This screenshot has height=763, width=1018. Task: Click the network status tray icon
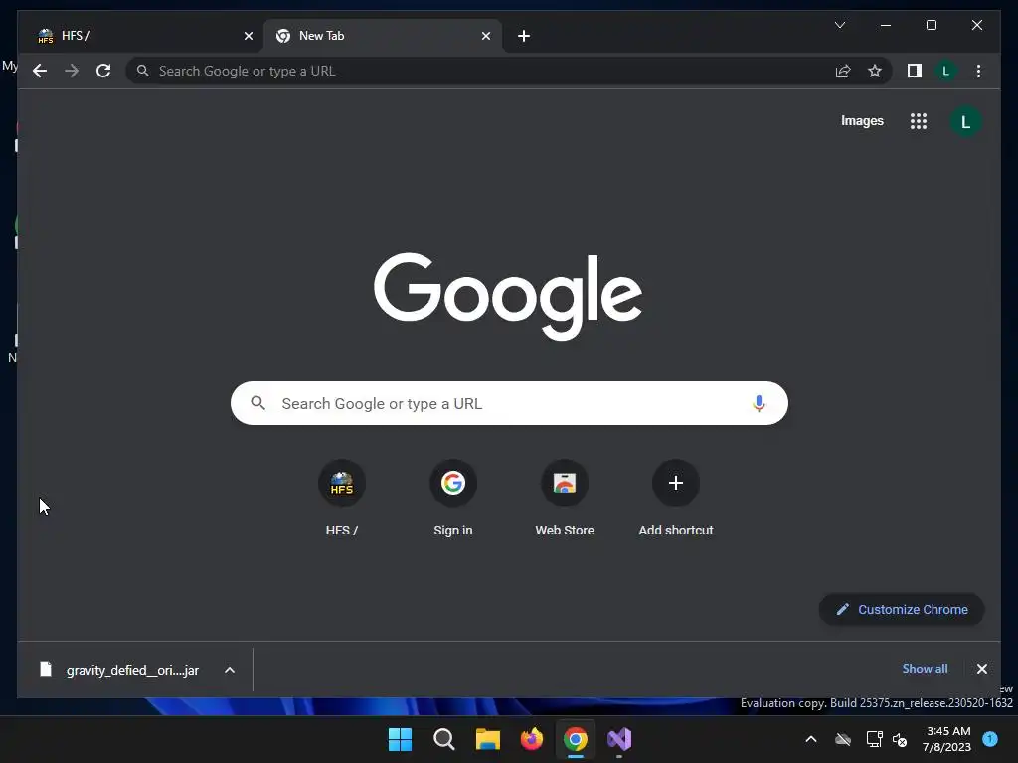click(x=874, y=739)
